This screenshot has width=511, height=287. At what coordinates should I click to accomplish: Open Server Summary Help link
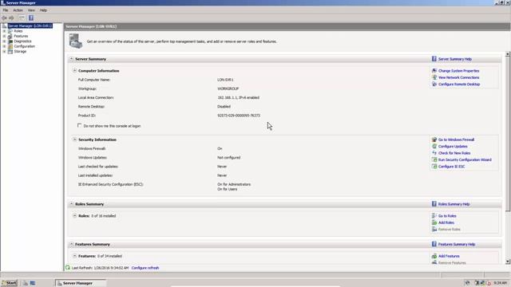pyautogui.click(x=455, y=59)
